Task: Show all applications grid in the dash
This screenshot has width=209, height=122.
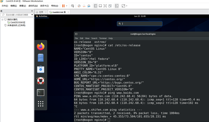Action: tap(41, 104)
